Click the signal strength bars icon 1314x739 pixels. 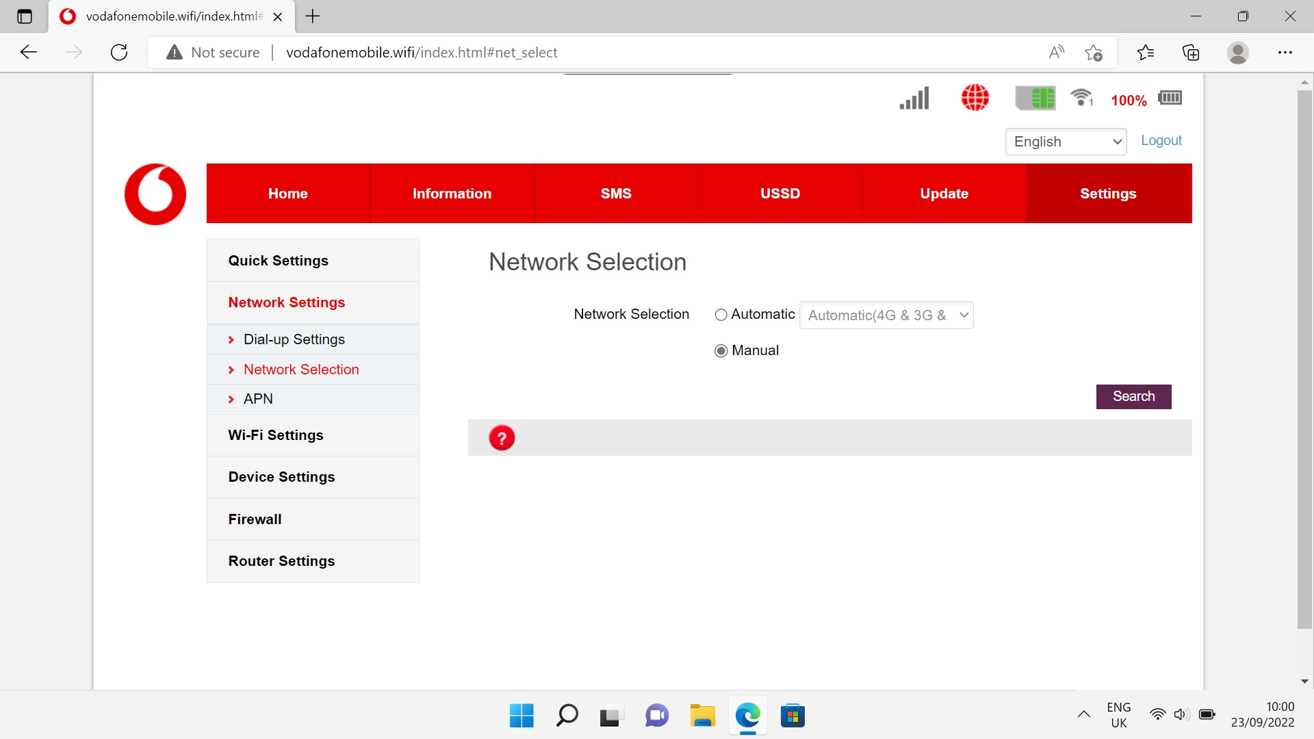(914, 98)
